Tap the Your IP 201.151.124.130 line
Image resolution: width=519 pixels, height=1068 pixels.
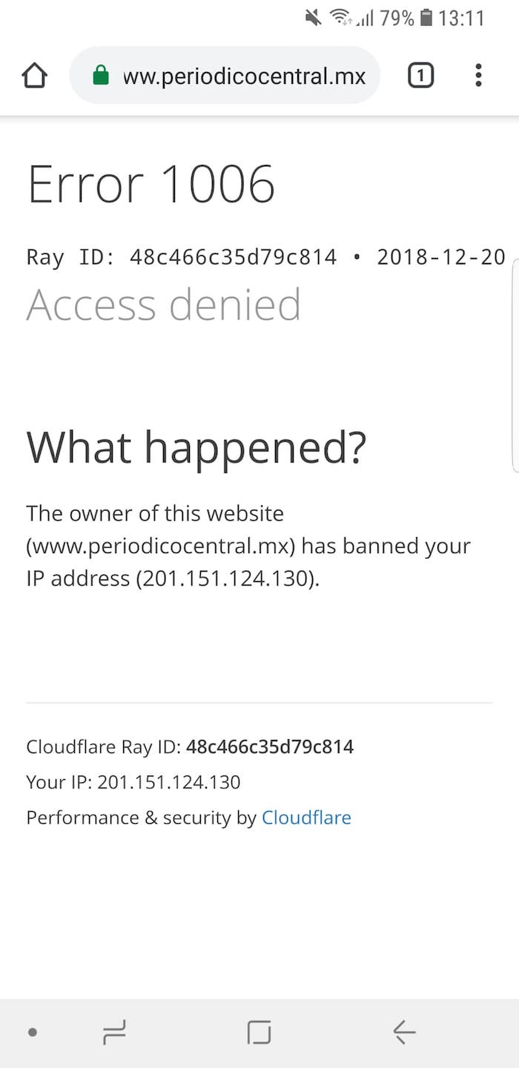click(133, 782)
